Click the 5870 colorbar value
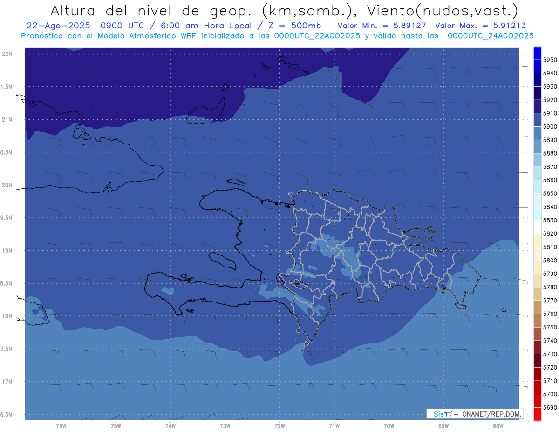 [550, 166]
